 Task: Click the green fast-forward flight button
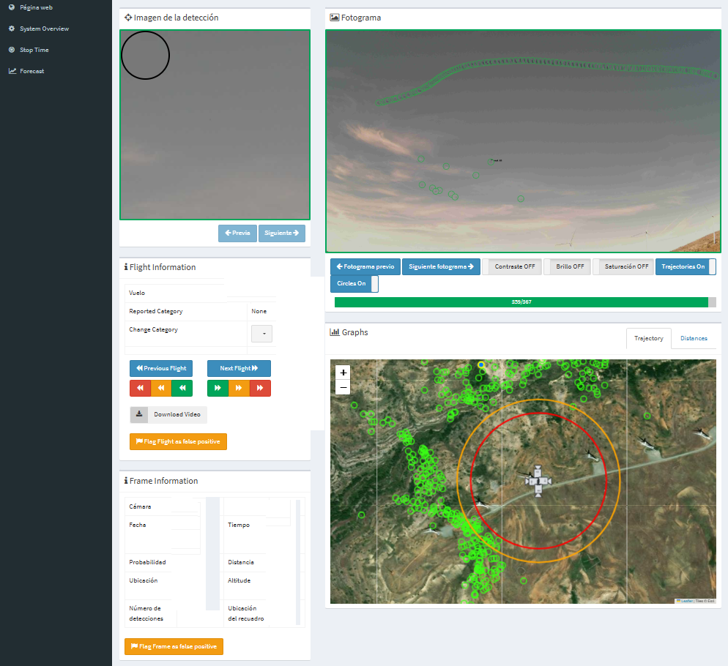tap(218, 388)
